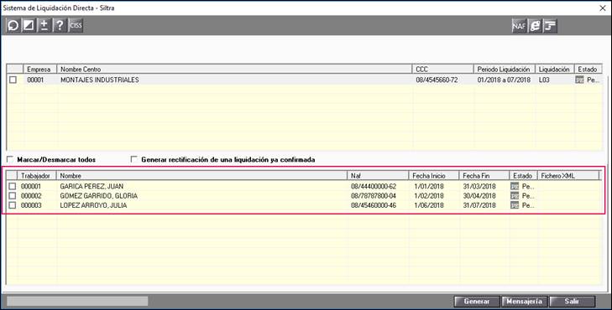This screenshot has height=310, width=612.
Task: Sort by Empresa column header
Action: point(40,69)
